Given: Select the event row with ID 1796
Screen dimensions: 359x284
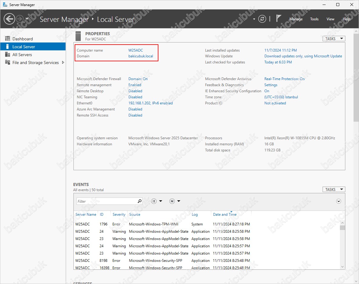Looking at the screenshot, I should (x=163, y=224).
